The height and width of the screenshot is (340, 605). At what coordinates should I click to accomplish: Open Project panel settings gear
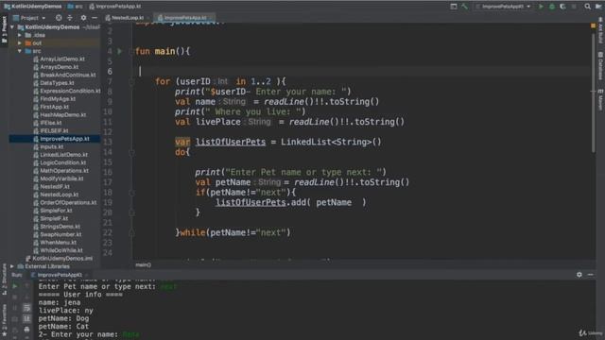[83, 18]
